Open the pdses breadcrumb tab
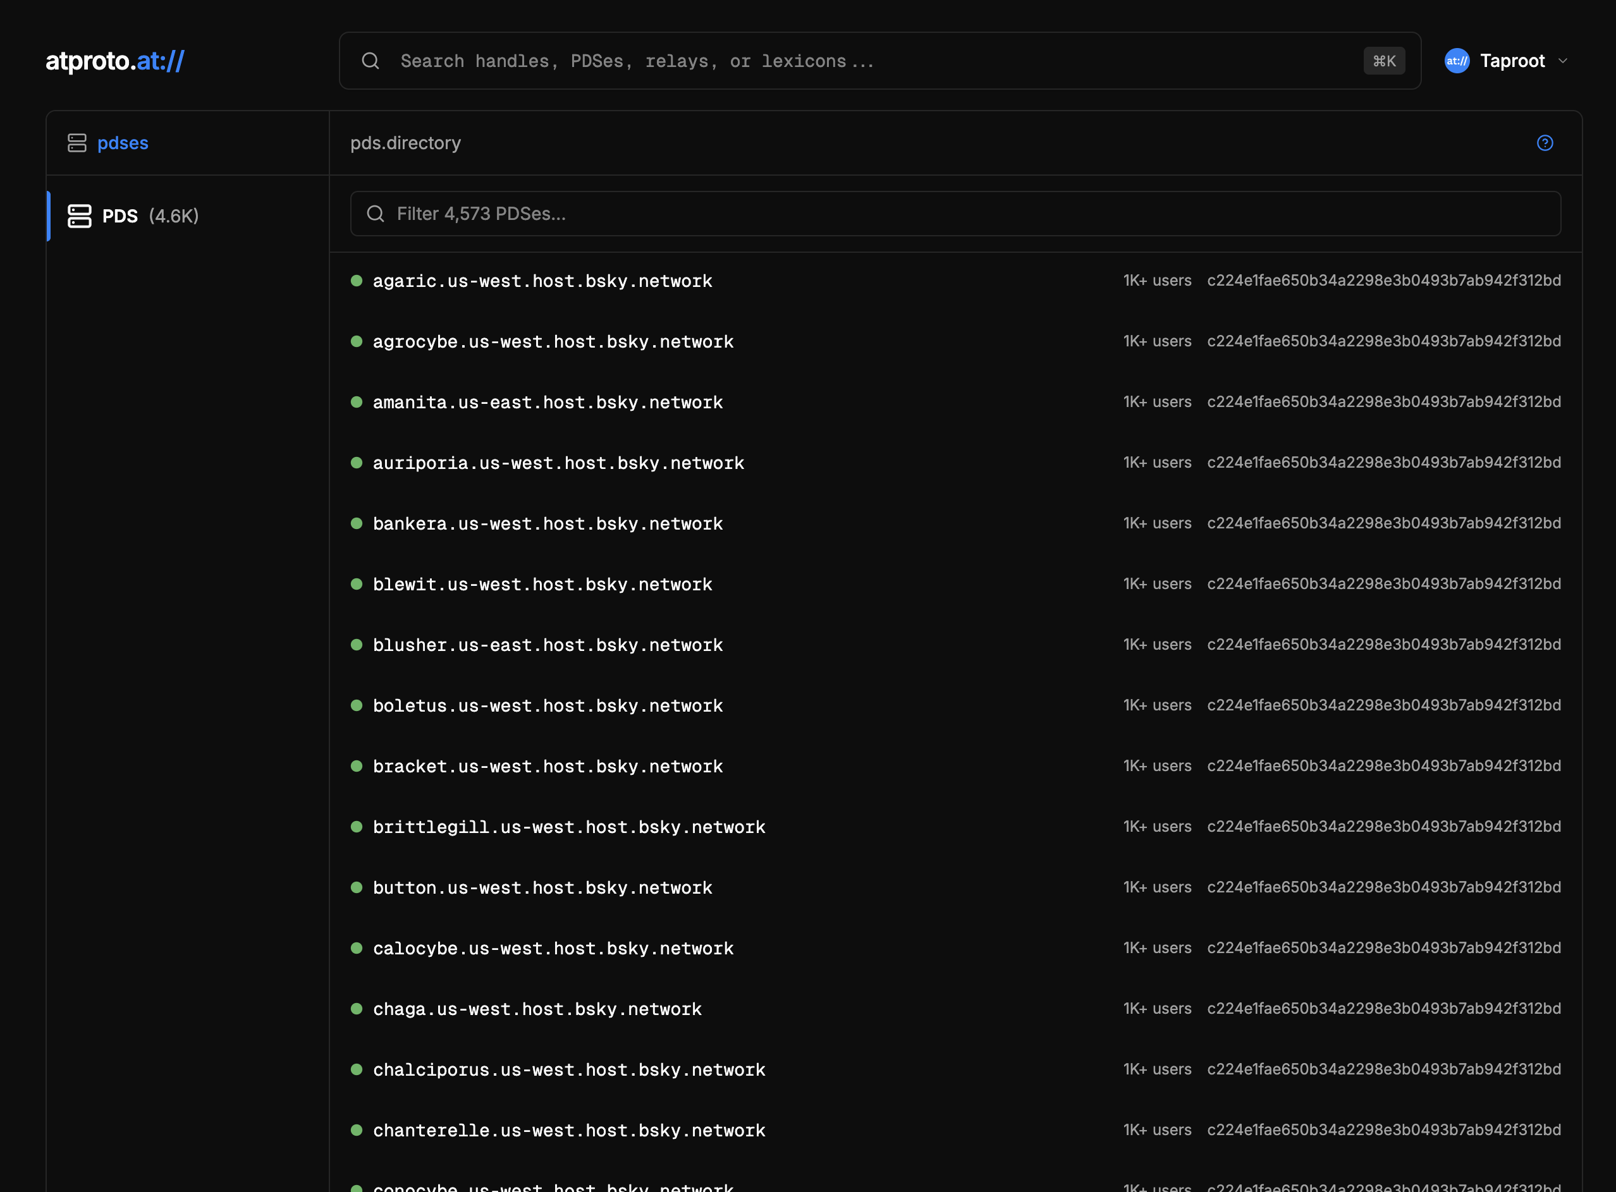Screen dimensions: 1616x1192 pos(123,143)
